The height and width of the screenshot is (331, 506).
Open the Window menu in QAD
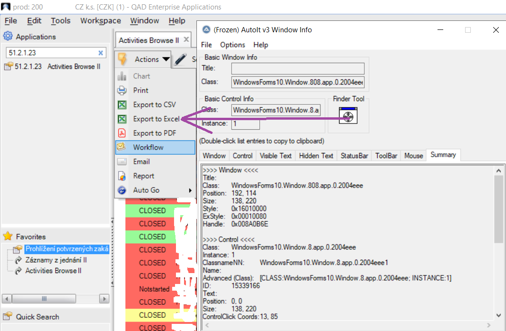tap(145, 20)
